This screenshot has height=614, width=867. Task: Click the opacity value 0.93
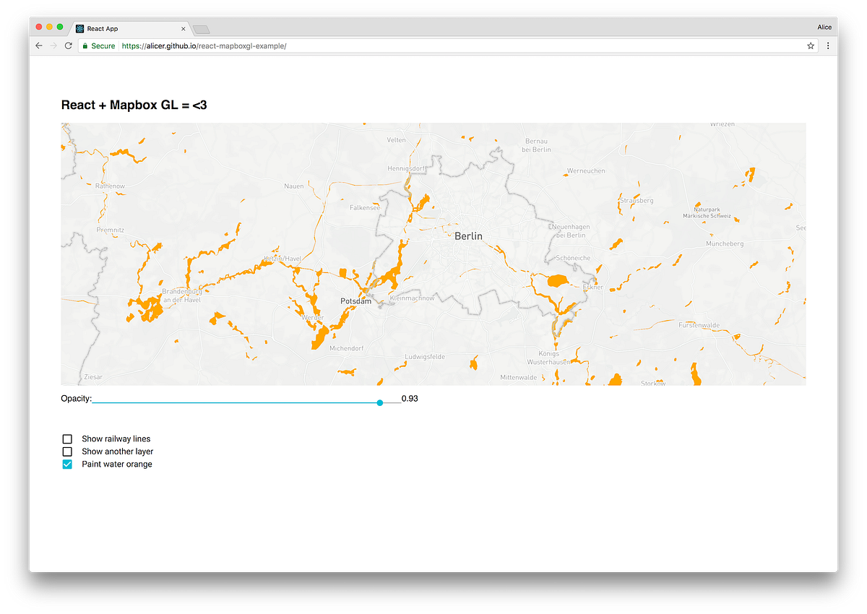[x=409, y=398]
